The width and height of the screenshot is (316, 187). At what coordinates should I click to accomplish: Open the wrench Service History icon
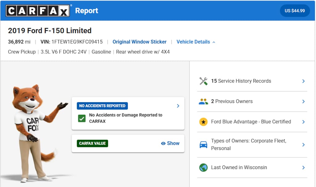point(203,81)
